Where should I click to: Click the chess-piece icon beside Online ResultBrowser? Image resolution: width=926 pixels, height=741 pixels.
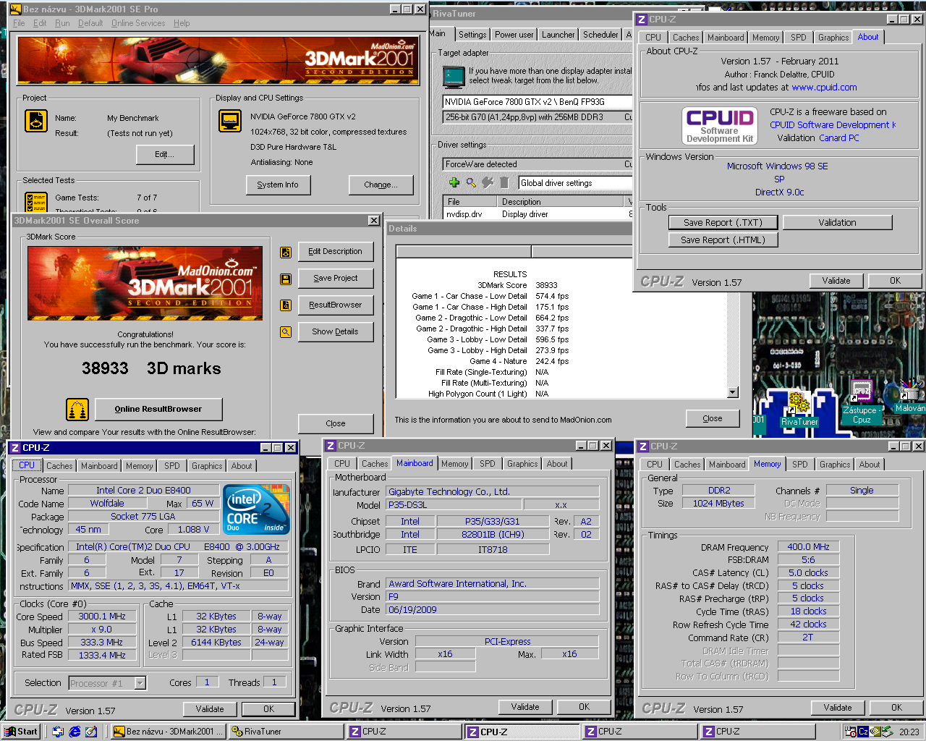pyautogui.click(x=77, y=410)
